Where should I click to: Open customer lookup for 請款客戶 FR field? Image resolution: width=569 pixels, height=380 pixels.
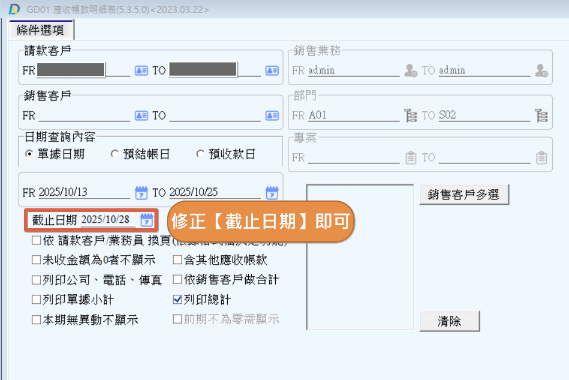point(141,71)
